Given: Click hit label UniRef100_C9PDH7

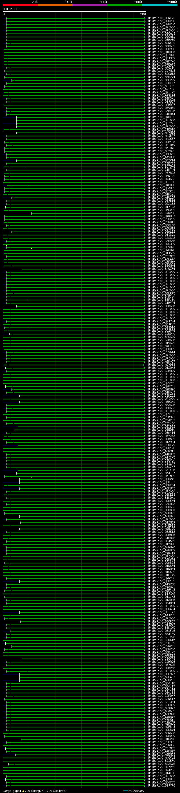Looking at the screenshot, I should (x=161, y=696).
